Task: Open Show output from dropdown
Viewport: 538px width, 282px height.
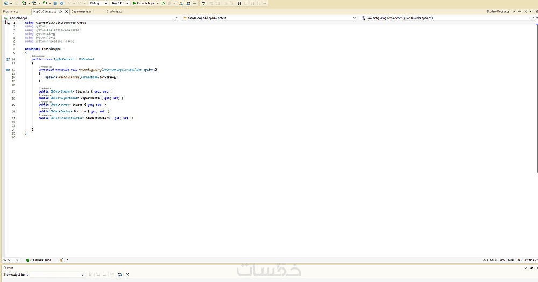Action: click(57, 274)
